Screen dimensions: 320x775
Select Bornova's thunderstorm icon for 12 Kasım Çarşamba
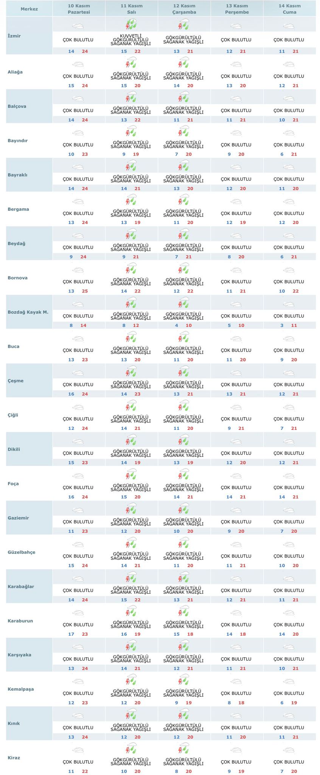point(184,270)
